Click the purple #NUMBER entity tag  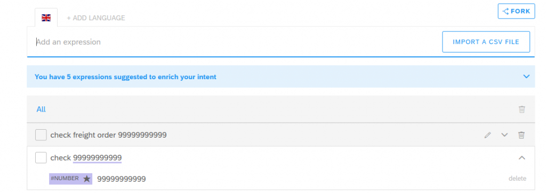click(x=71, y=179)
